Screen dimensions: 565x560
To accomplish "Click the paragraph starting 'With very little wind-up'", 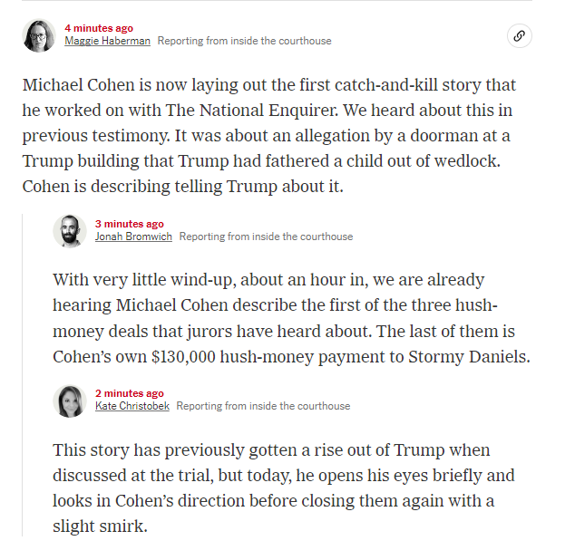I will [x=291, y=318].
